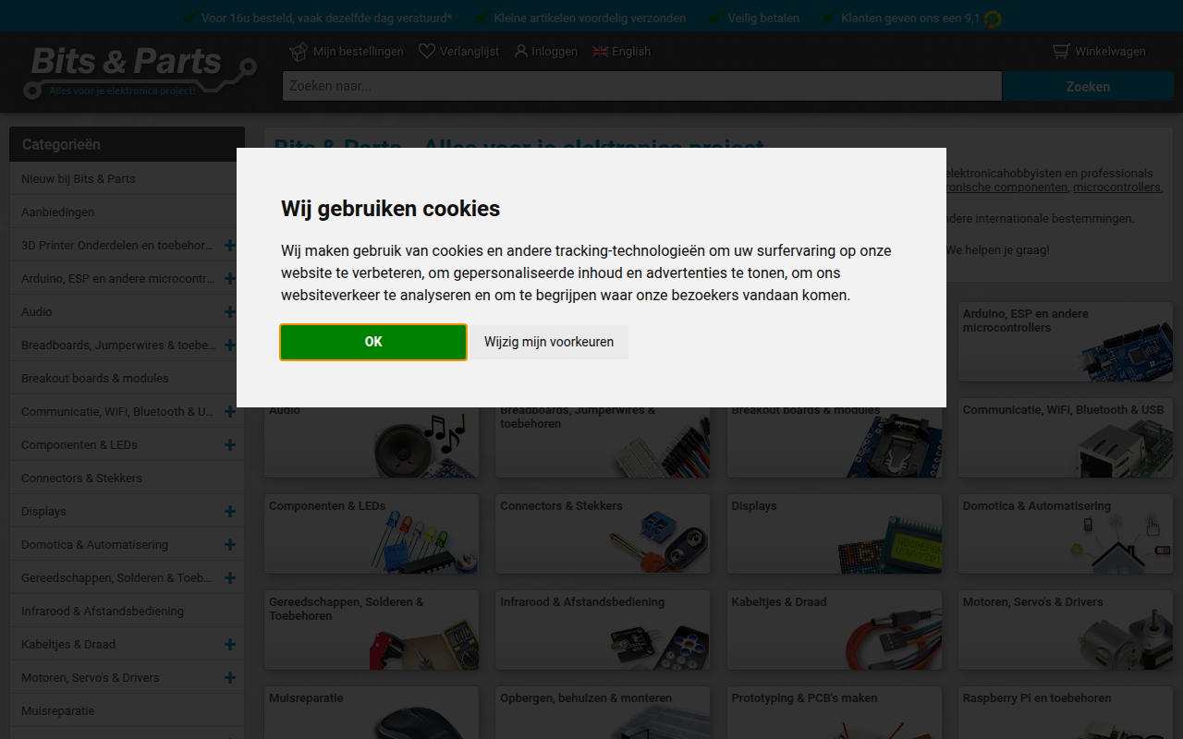Click the shopping cart icon
This screenshot has height=739, width=1183.
click(1061, 52)
